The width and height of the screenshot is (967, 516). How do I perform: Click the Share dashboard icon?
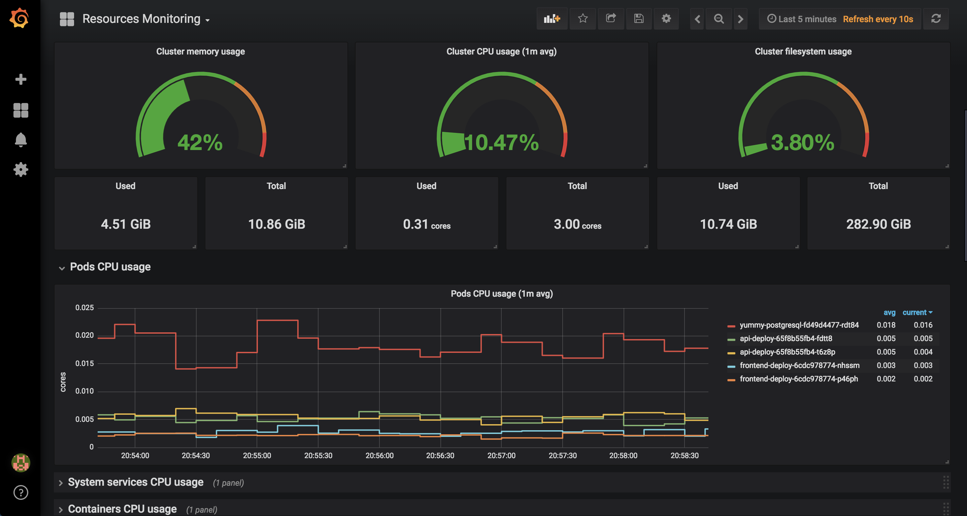[x=611, y=19]
